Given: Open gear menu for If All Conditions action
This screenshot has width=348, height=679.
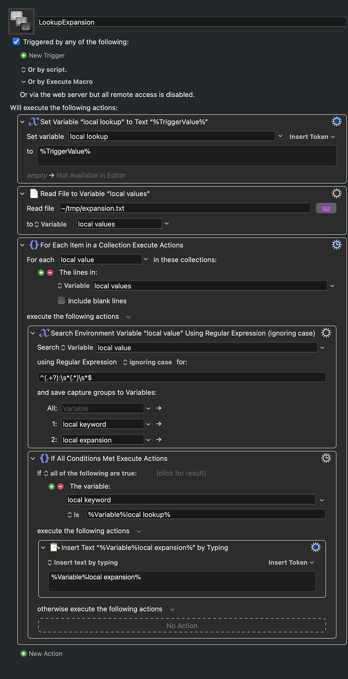Looking at the screenshot, I should (x=326, y=458).
